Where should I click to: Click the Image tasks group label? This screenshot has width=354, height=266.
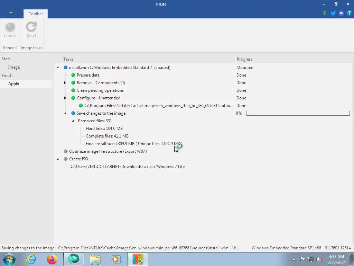tap(31, 48)
